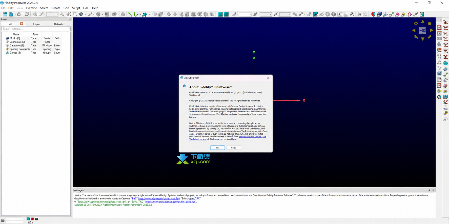The width and height of the screenshot is (449, 224).
Task: Click the -Z view orientation cube
Action: [423, 30]
